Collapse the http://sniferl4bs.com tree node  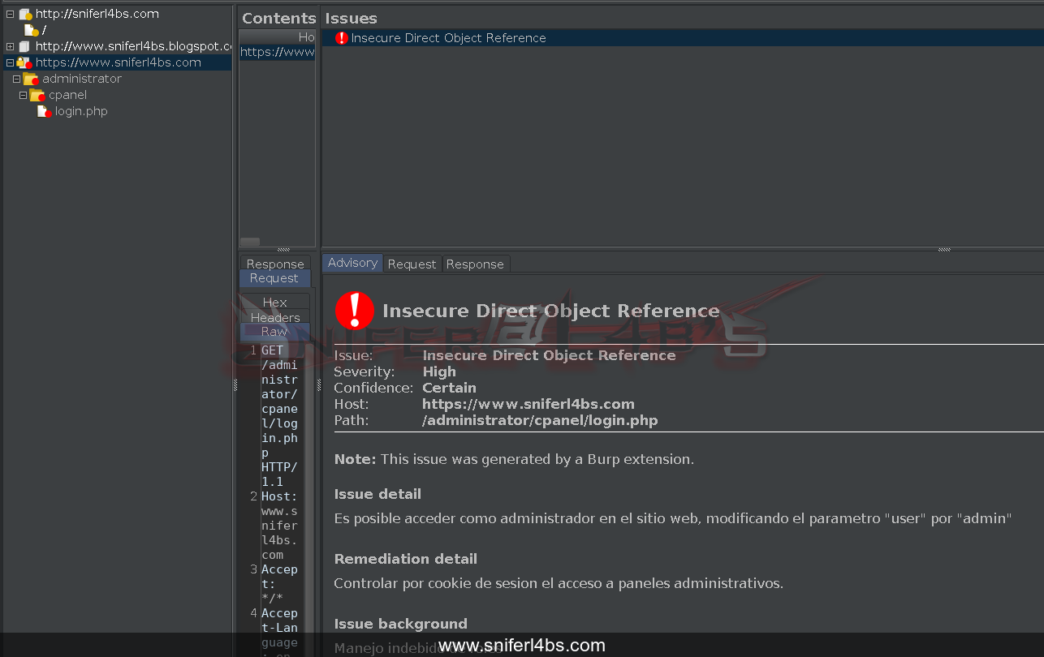pyautogui.click(x=10, y=14)
